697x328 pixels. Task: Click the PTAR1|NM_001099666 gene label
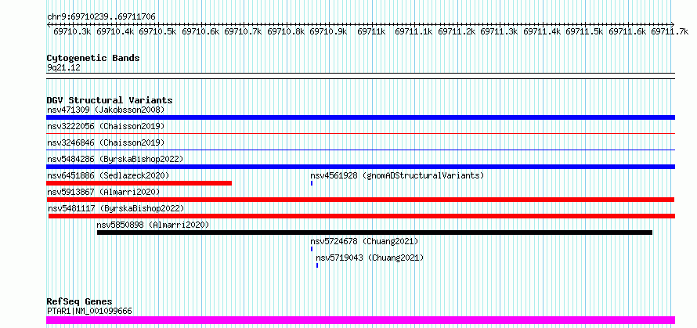[89, 311]
